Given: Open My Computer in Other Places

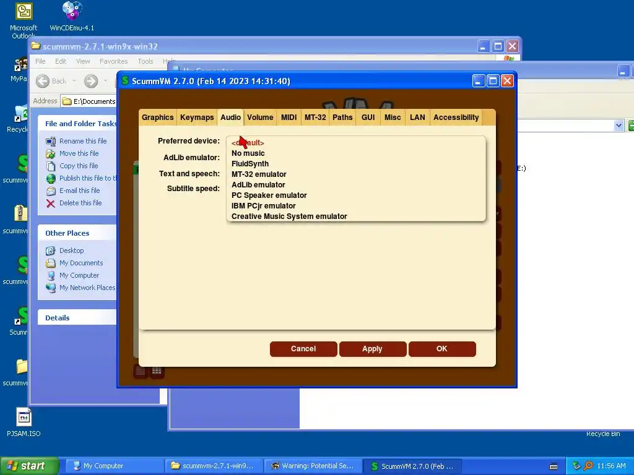Looking at the screenshot, I should pos(79,275).
